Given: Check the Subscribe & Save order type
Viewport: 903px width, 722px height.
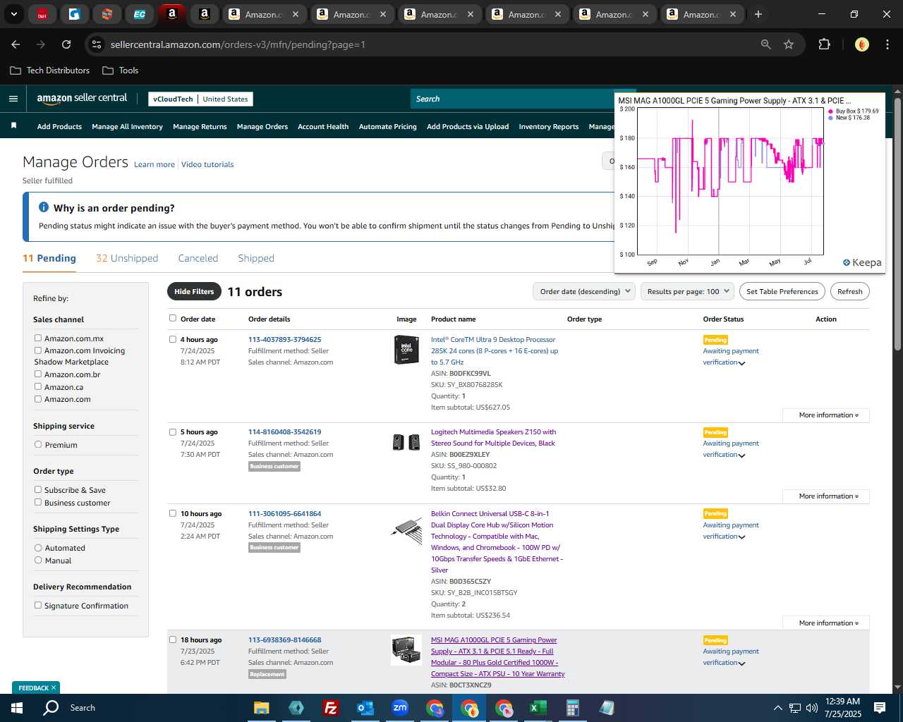Looking at the screenshot, I should pyautogui.click(x=38, y=489).
